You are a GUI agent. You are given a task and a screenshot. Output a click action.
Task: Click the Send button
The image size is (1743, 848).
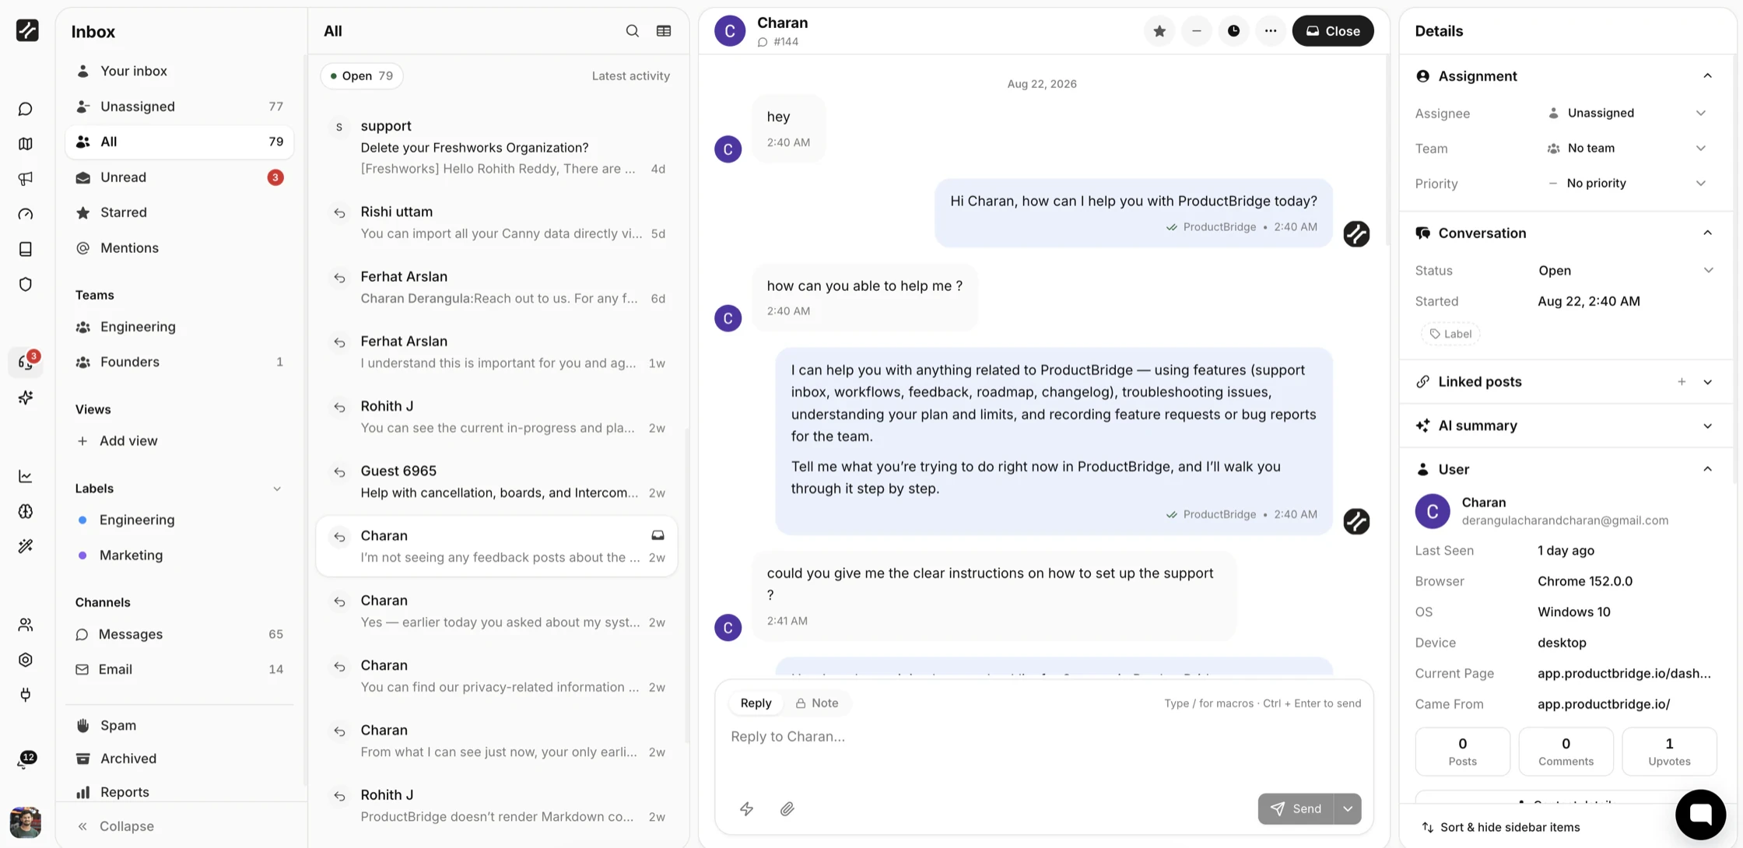pos(1296,809)
